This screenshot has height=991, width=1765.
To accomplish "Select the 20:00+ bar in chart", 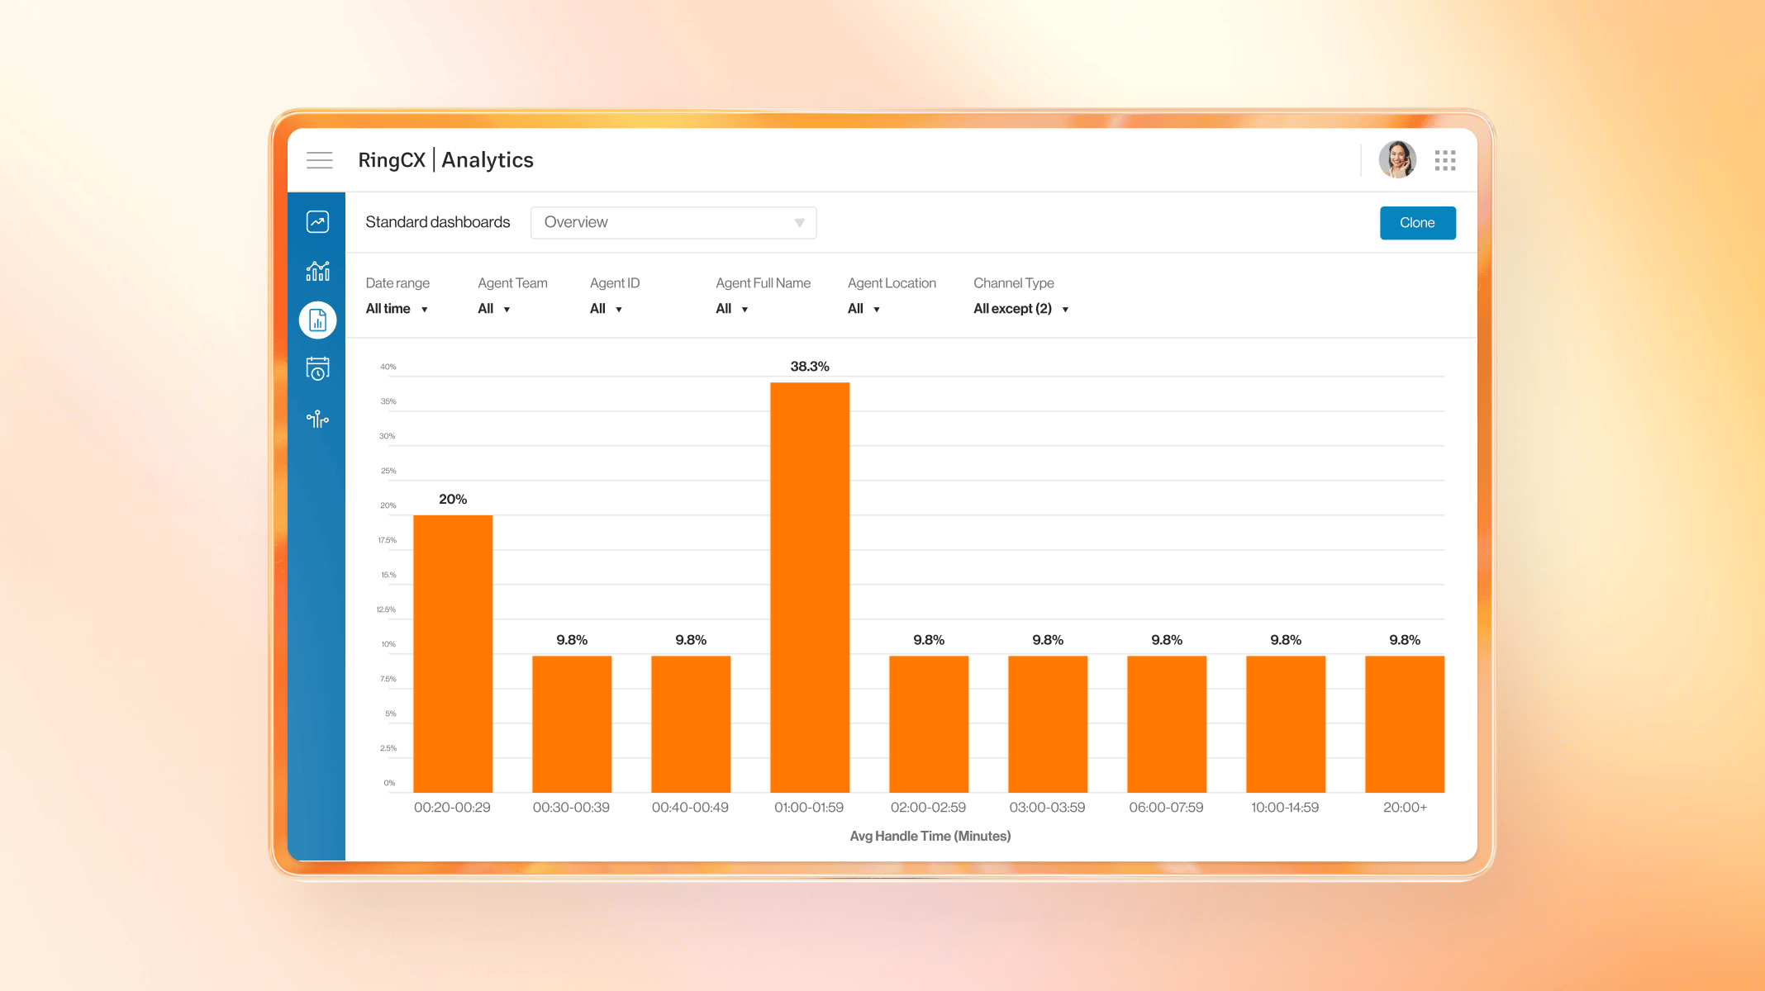I will pos(1405,723).
